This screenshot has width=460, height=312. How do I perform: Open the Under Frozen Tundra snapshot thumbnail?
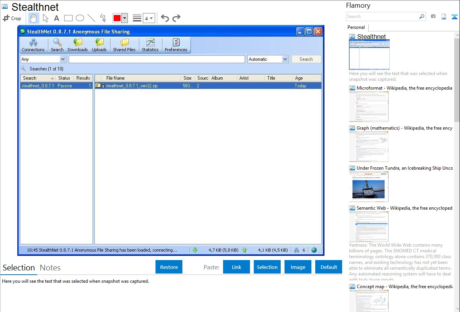[x=369, y=187]
